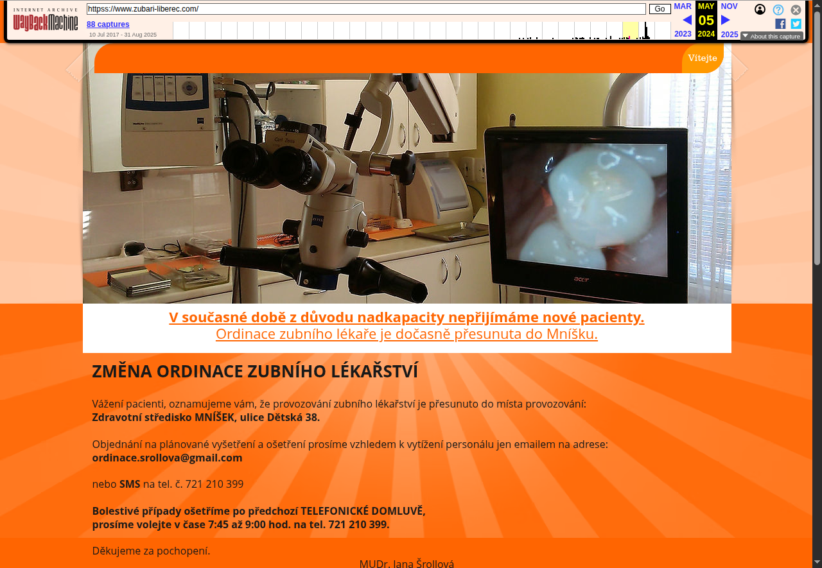Jump to the MAR capture month
822x568 pixels.
pyautogui.click(x=683, y=6)
